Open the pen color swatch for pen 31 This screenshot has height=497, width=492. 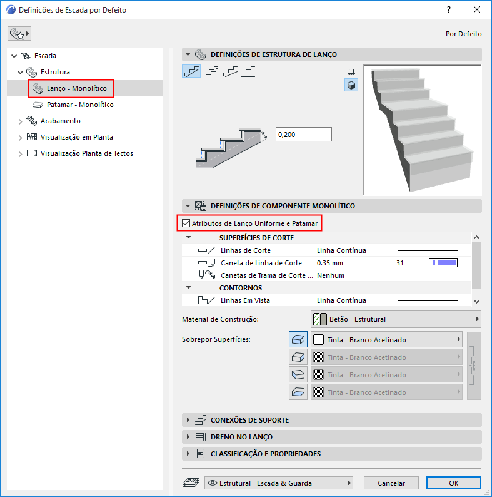[443, 263]
